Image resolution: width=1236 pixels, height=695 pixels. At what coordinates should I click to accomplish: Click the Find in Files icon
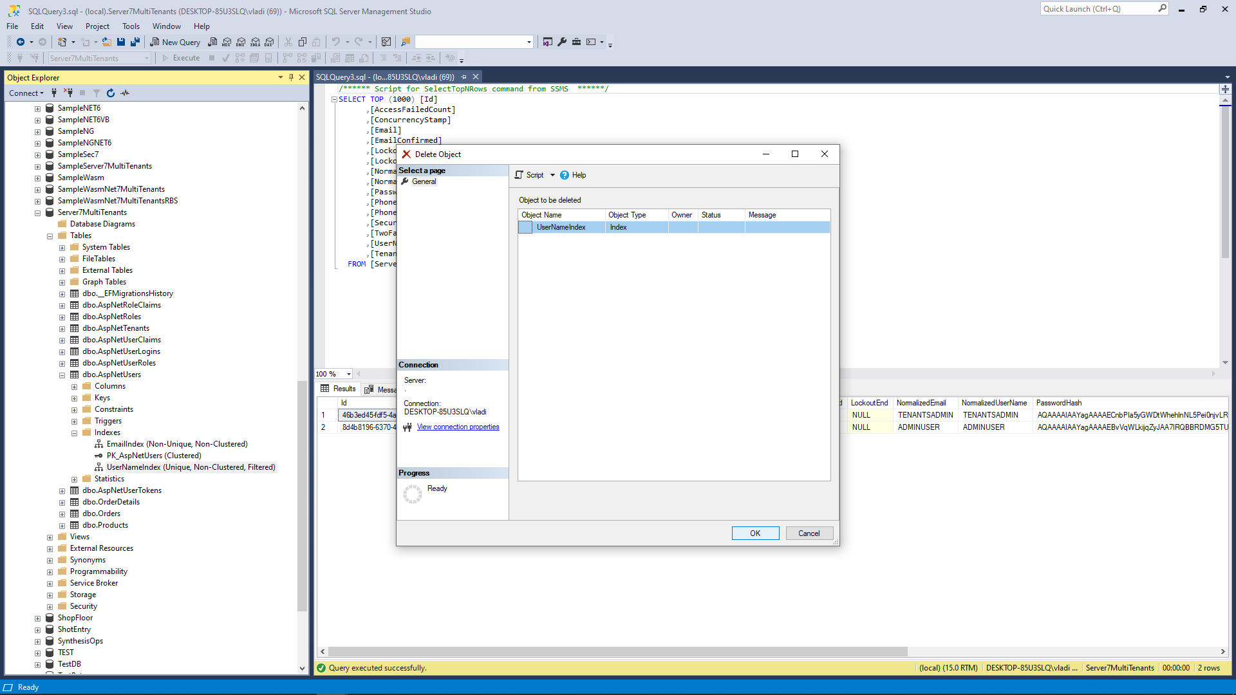pyautogui.click(x=406, y=42)
